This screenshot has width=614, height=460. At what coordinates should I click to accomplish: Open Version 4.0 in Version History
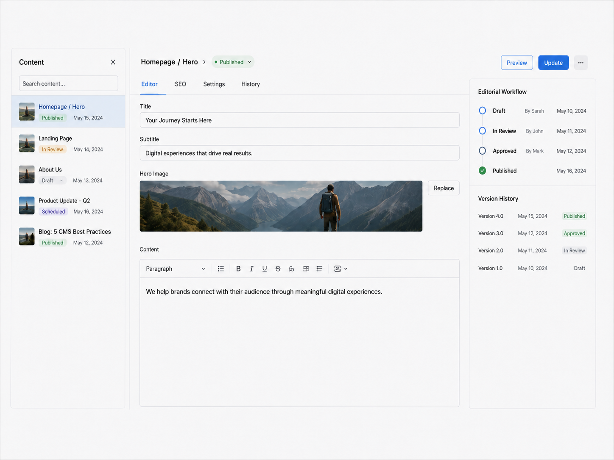pyautogui.click(x=532, y=216)
